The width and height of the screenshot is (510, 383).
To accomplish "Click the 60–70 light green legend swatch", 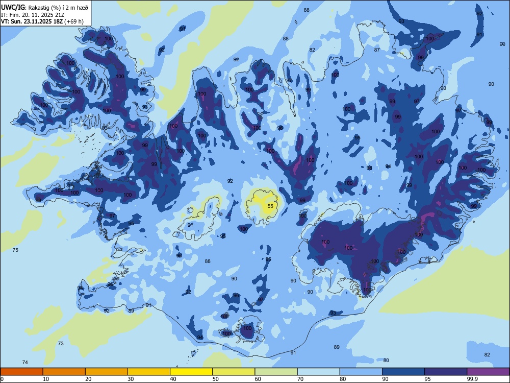I will click(x=276, y=372).
